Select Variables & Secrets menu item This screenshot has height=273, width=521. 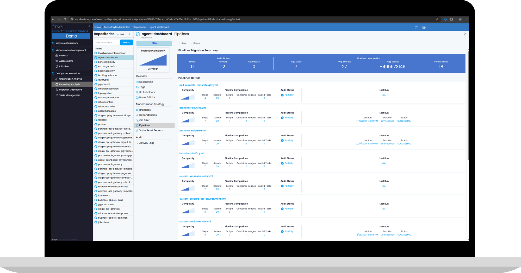pos(151,130)
